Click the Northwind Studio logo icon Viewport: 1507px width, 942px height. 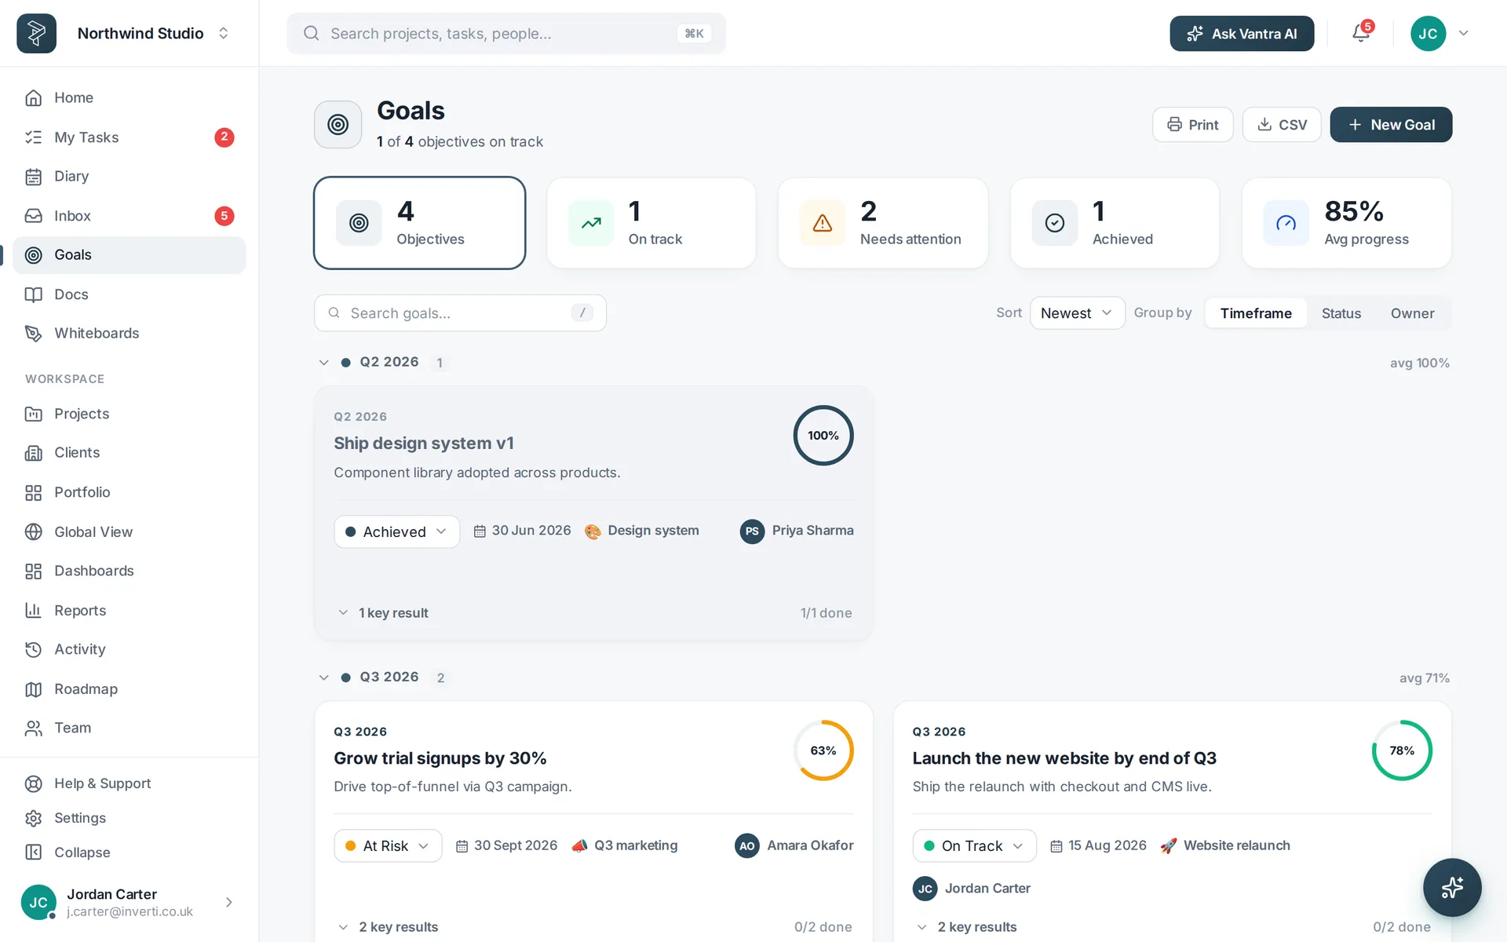click(36, 33)
